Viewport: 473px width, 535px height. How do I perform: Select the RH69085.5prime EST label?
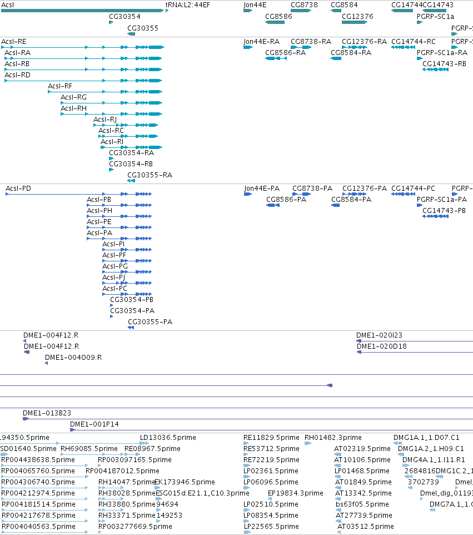[x=89, y=449]
